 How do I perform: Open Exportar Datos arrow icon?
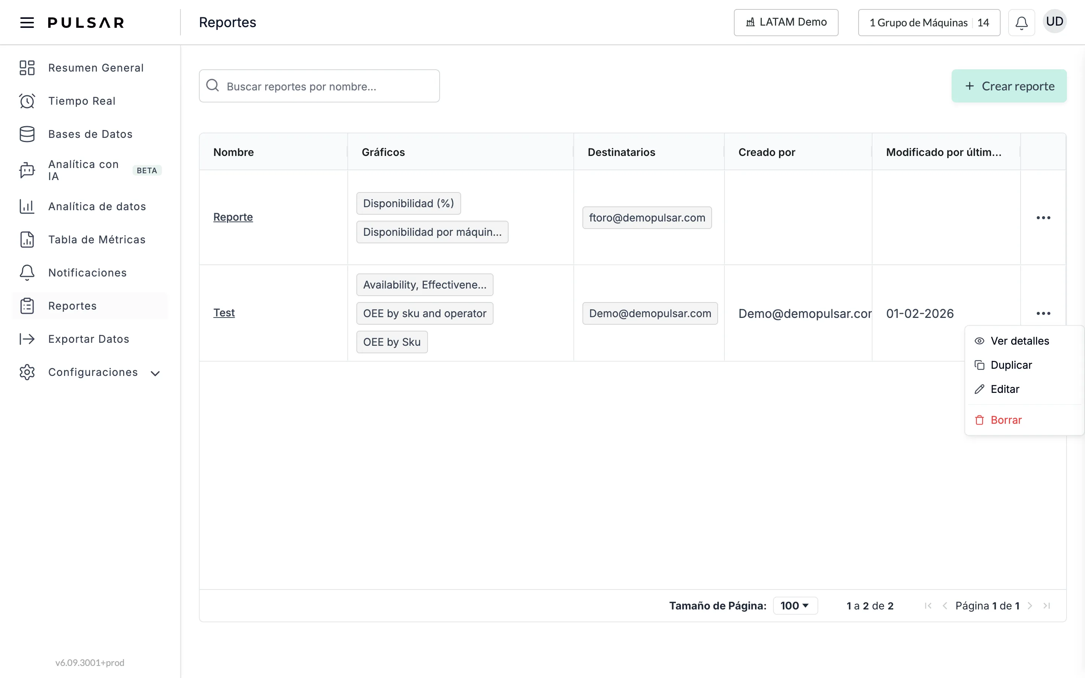pyautogui.click(x=27, y=339)
